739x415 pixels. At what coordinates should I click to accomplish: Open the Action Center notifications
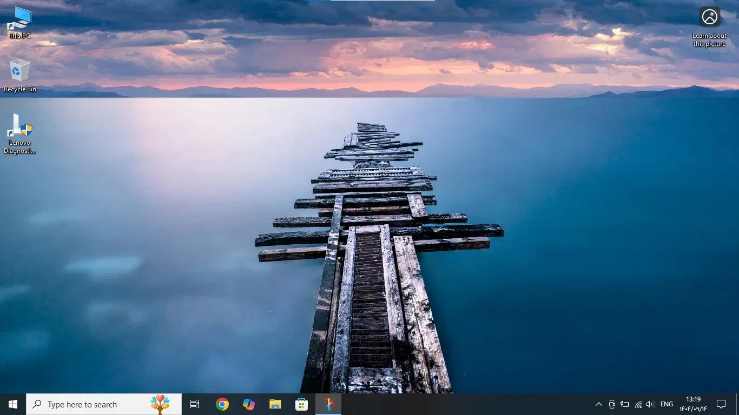point(721,404)
